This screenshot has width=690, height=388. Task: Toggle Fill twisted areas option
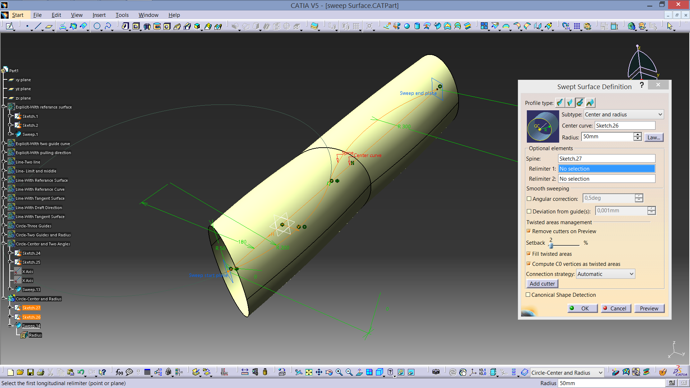pos(529,254)
